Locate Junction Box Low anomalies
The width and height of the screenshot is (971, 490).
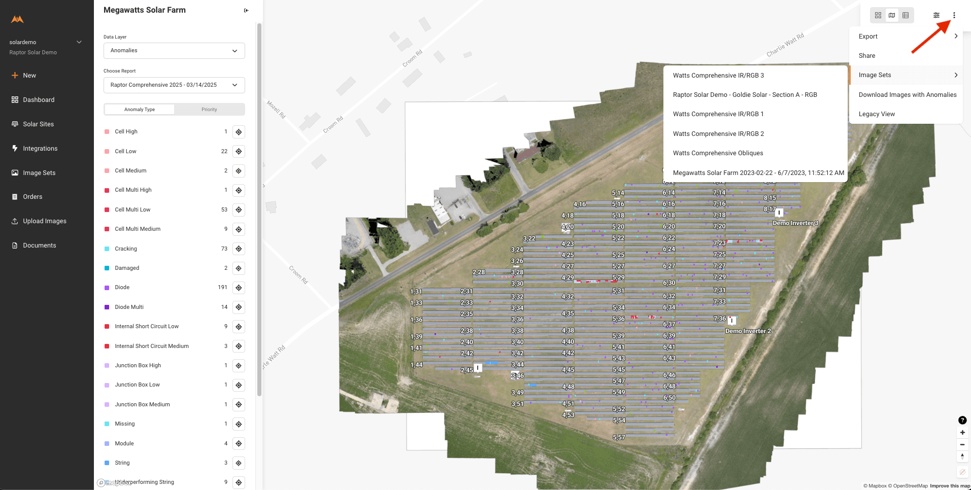pyautogui.click(x=239, y=385)
